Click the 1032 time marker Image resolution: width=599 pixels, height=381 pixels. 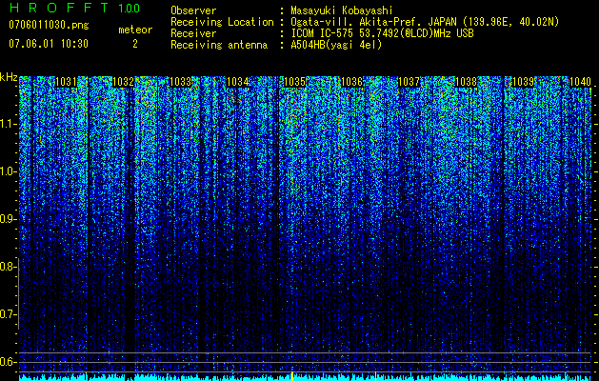124,81
